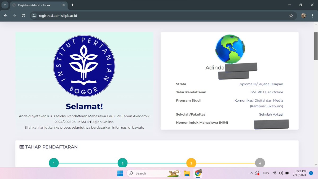
Task: Bookmark this page with the star icon
Action: click(291, 16)
